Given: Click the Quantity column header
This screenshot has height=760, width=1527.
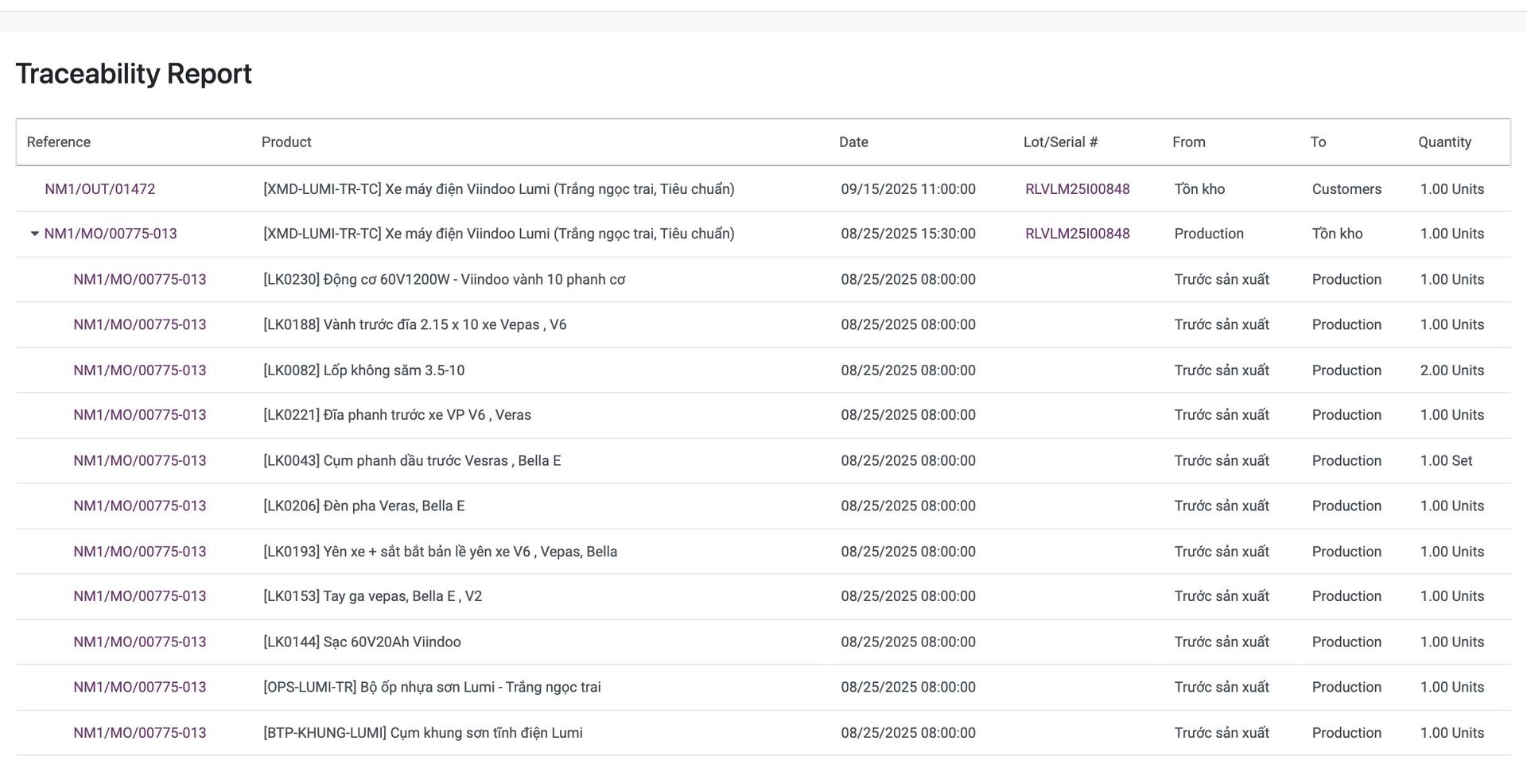Looking at the screenshot, I should [x=1444, y=142].
